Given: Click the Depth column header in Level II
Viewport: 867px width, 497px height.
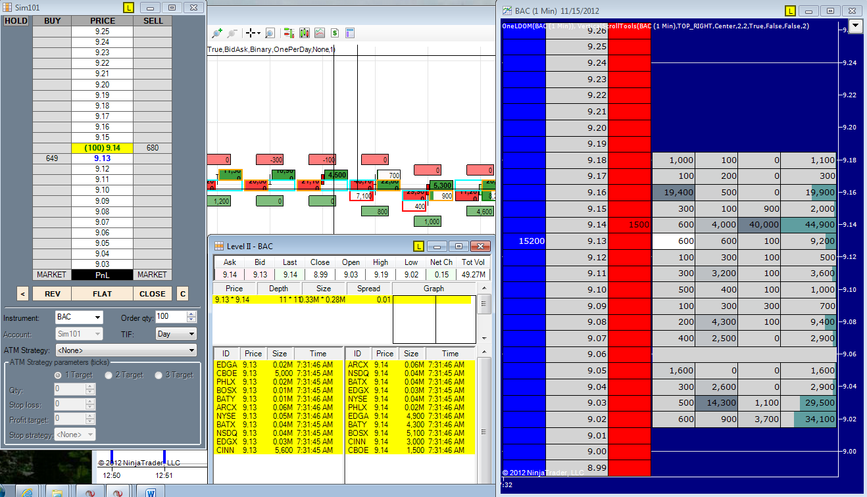Looking at the screenshot, I should (278, 289).
